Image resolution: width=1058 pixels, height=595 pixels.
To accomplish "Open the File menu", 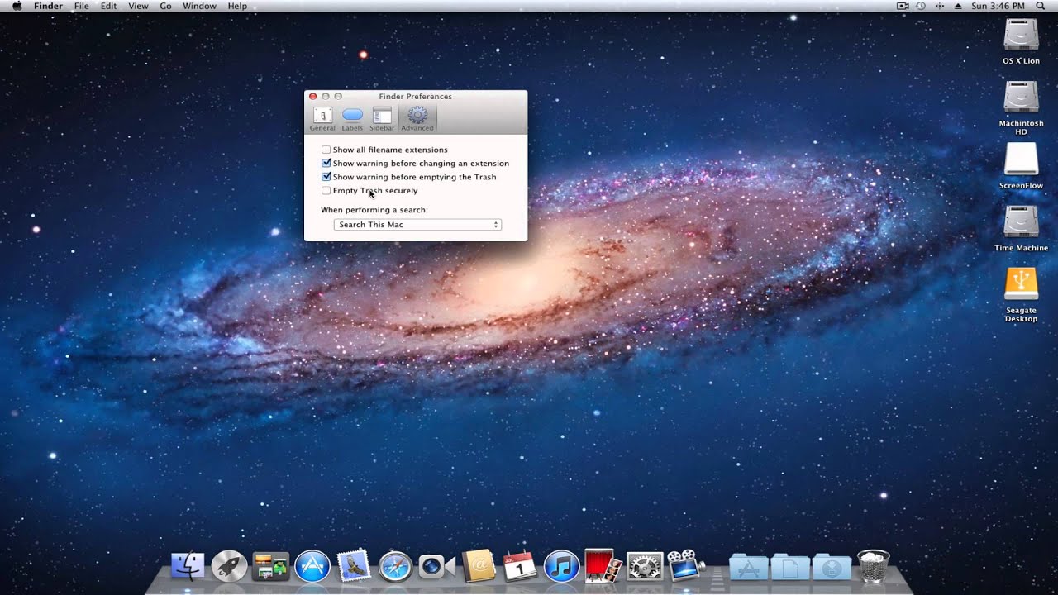I will pyautogui.click(x=82, y=6).
